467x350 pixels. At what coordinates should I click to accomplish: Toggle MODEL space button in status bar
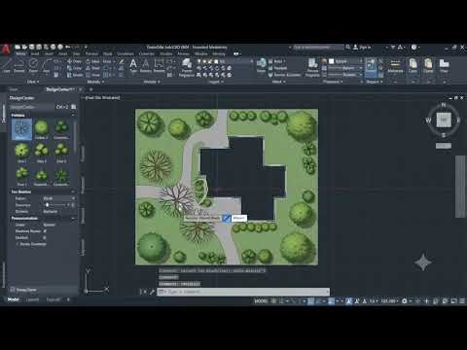coord(261,301)
